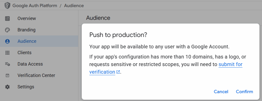The width and height of the screenshot is (262, 101).
Task: Click the Audience breadcrumb in header
Action: tap(74, 6)
